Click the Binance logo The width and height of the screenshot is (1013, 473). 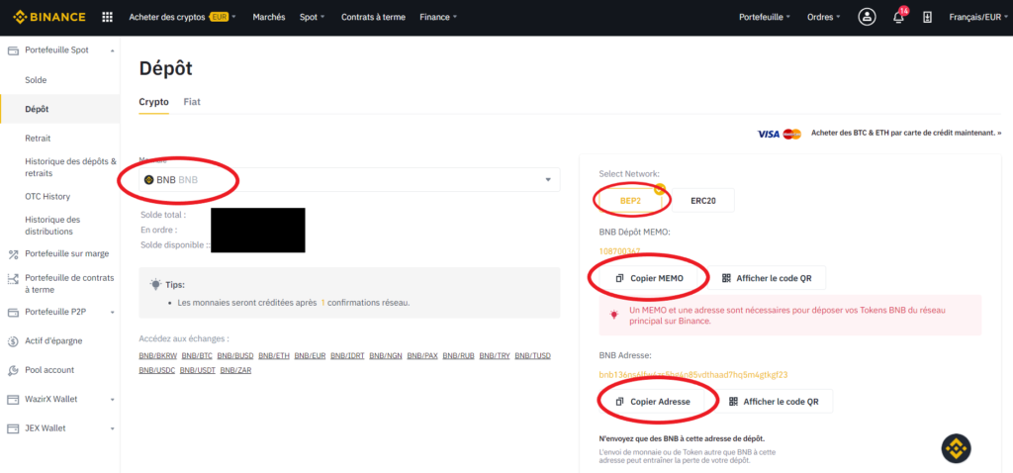point(49,17)
